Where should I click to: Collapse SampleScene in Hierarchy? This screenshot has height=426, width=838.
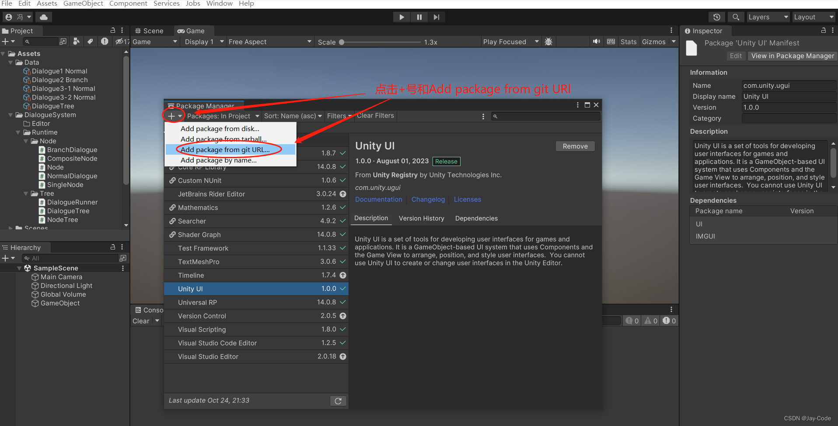click(x=19, y=268)
